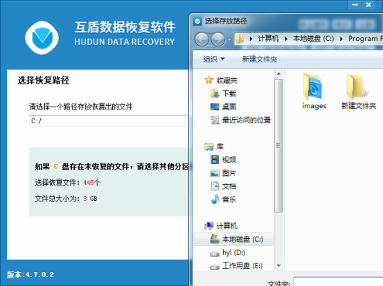383x286 pixels.
Task: Open the 组织 dropdown menu
Action: point(214,59)
